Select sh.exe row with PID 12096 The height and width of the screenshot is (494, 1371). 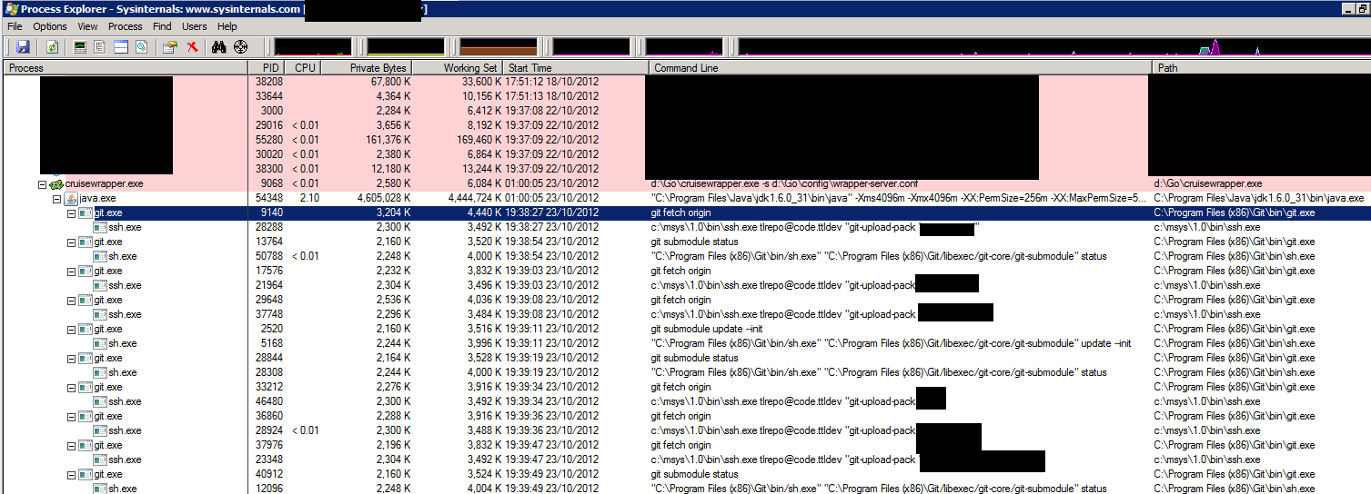point(687,489)
